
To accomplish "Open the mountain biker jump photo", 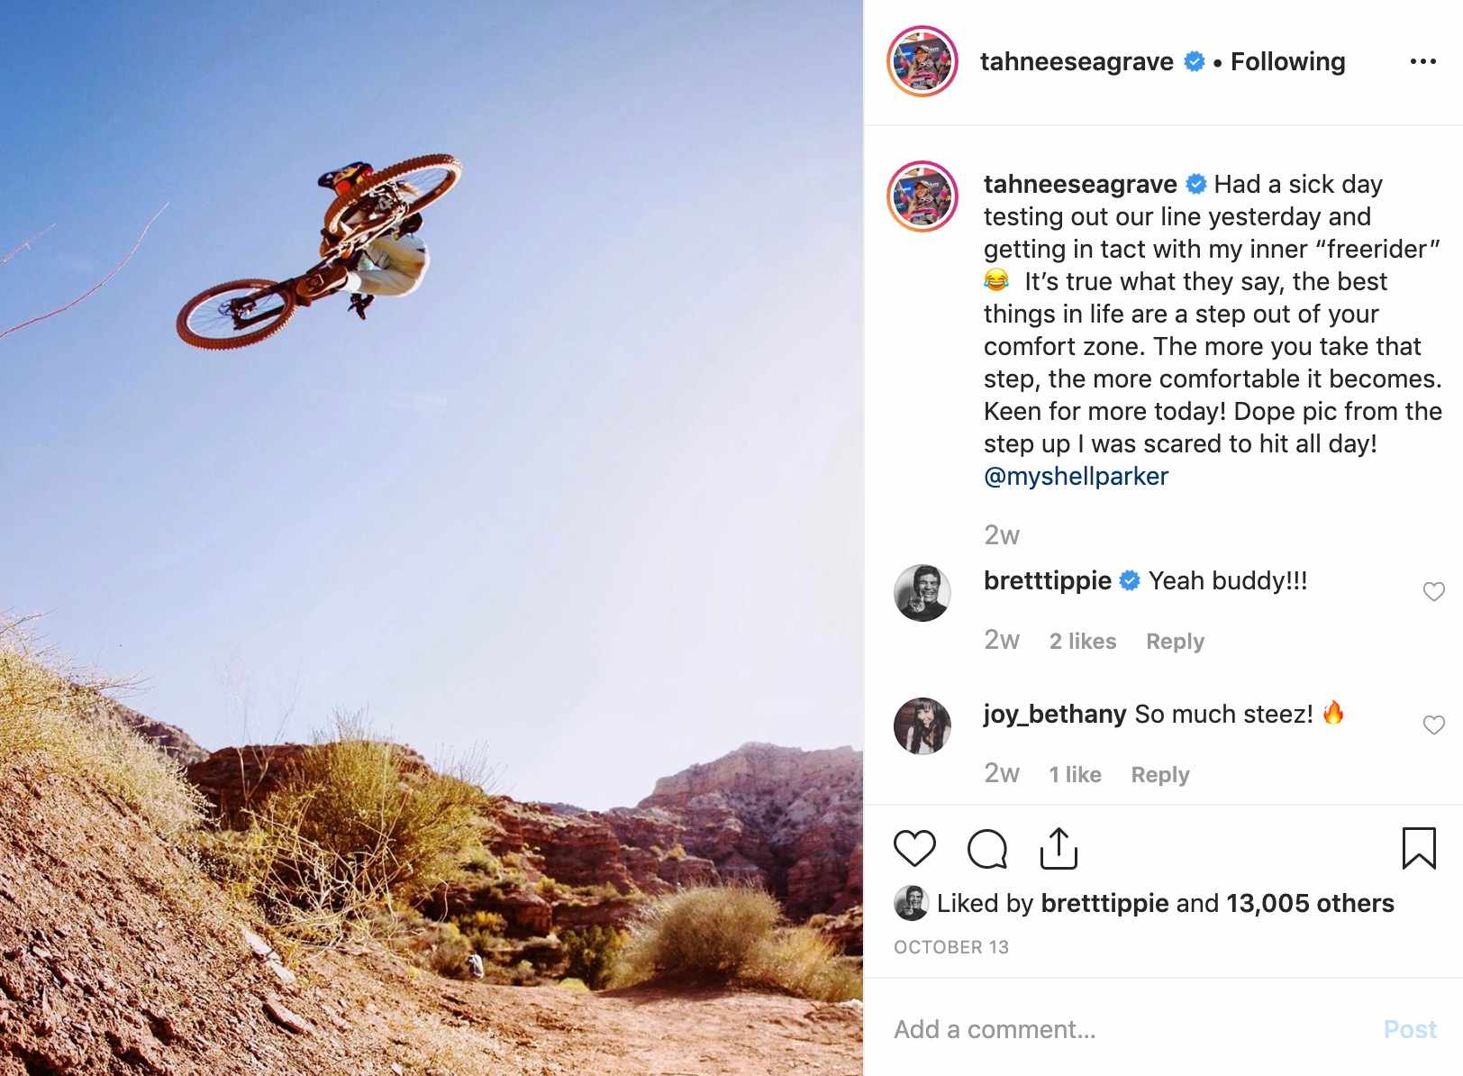I will tap(432, 538).
